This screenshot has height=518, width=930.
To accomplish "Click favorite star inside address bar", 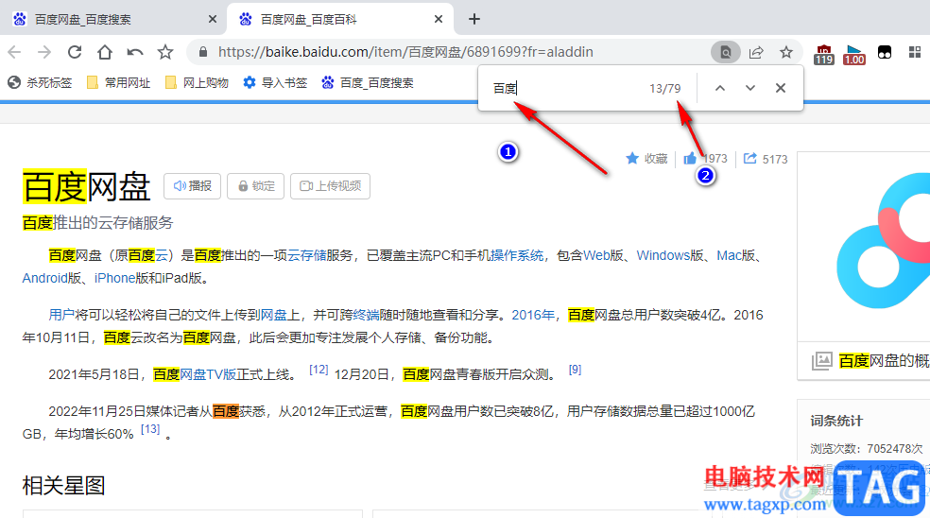I will point(786,52).
